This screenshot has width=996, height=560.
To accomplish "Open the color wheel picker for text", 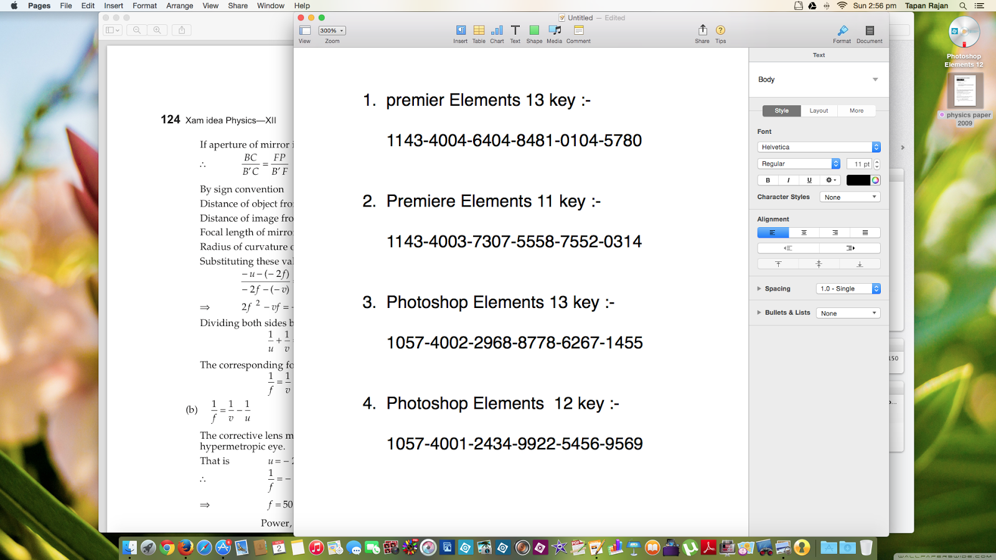I will (875, 180).
